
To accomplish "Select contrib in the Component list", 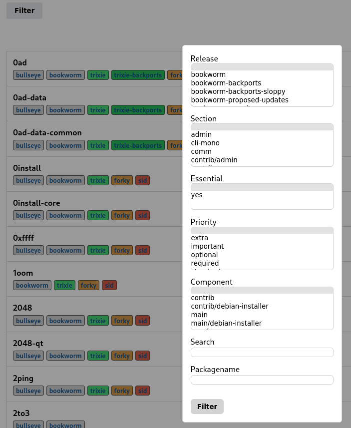I will coord(202,298).
